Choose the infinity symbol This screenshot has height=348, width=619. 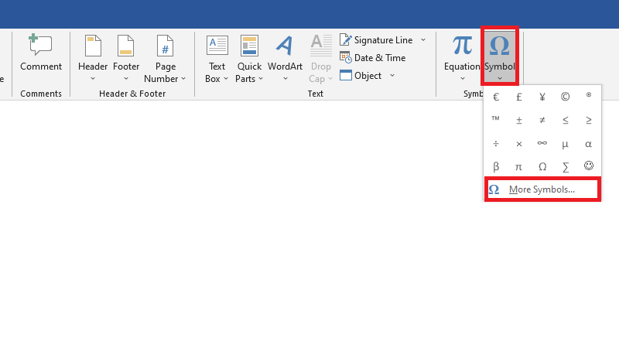pyautogui.click(x=542, y=144)
